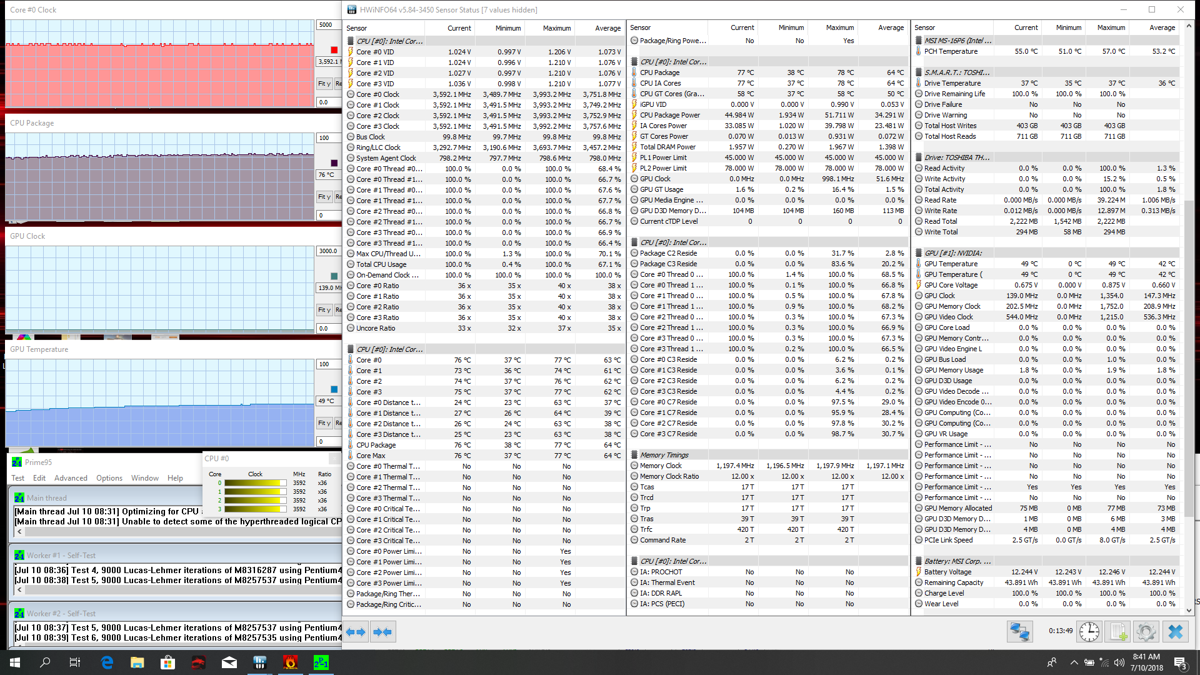This screenshot has height=675, width=1200.
Task: Close the CPU #0 clock popup window
Action: (335, 458)
